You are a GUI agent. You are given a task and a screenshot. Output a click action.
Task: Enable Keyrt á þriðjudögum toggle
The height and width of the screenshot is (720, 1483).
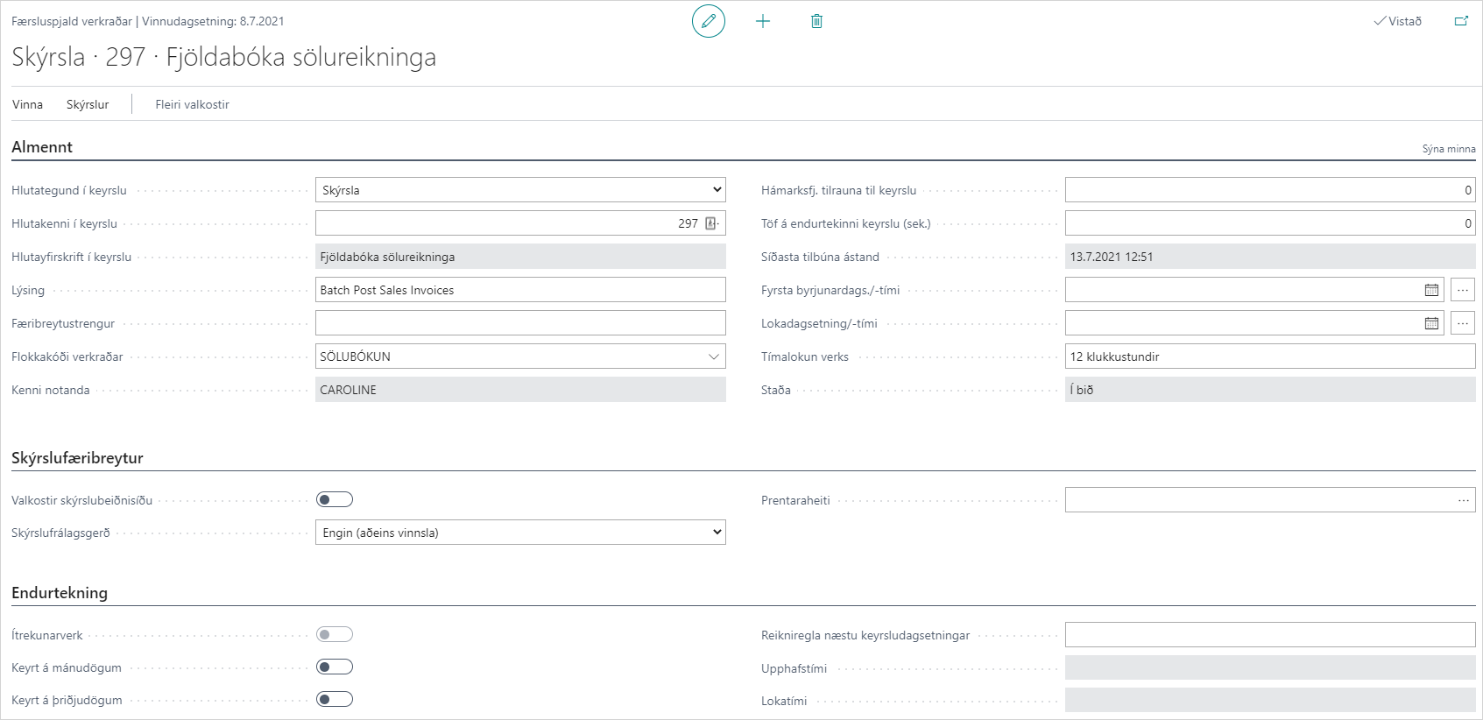pyautogui.click(x=335, y=699)
